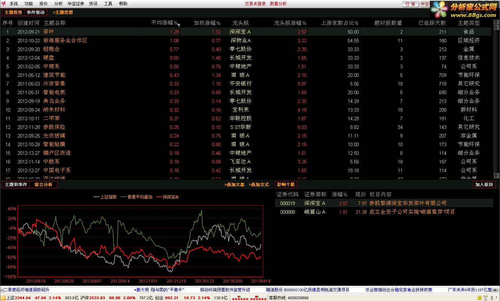Click the 加入板块 button
The width and height of the screenshot is (500, 301).
pos(484,185)
